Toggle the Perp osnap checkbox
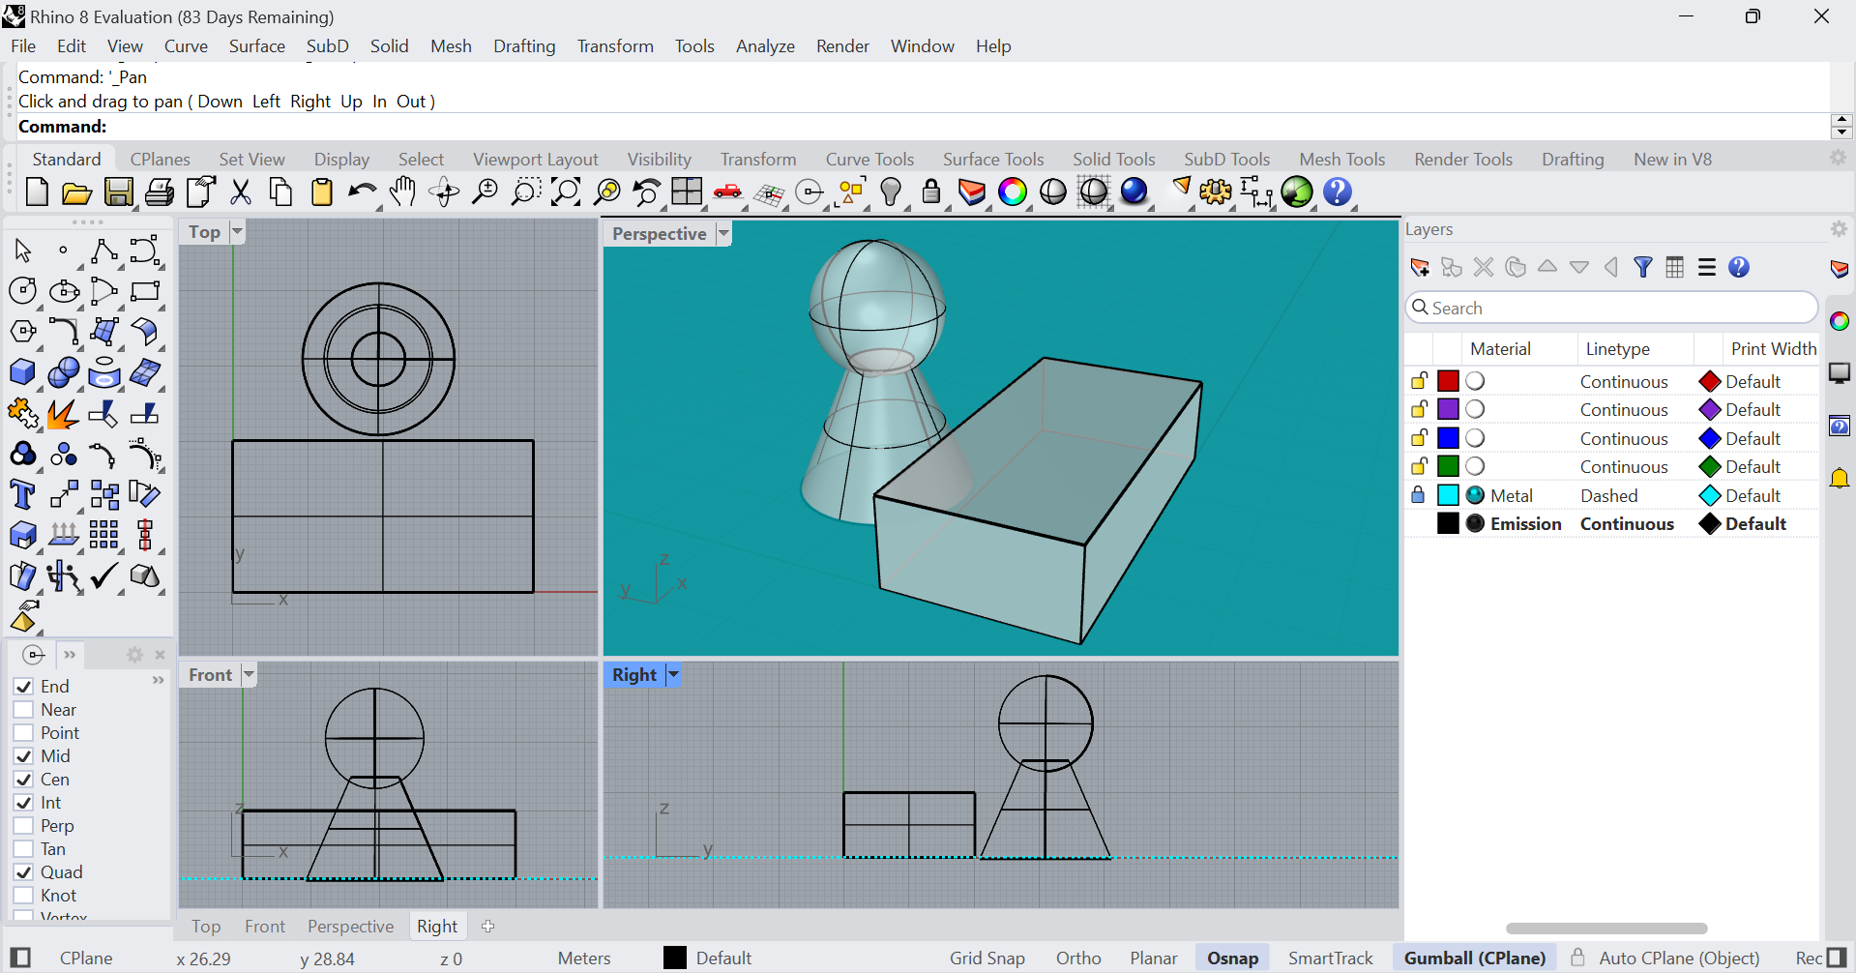 [24, 826]
